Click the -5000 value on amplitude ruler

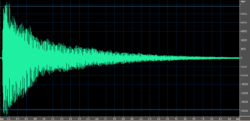point(244,67)
